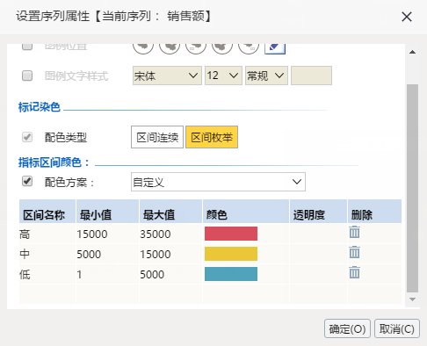Click the blue pen custom position icon
The width and height of the screenshot is (427, 346).
pyautogui.click(x=275, y=48)
